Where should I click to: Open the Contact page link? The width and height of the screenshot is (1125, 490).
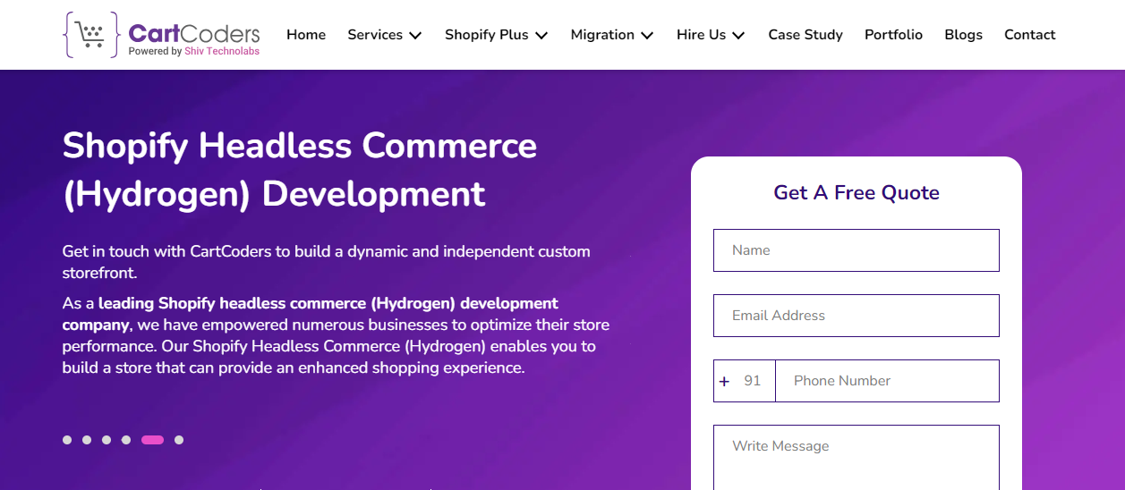[1029, 35]
